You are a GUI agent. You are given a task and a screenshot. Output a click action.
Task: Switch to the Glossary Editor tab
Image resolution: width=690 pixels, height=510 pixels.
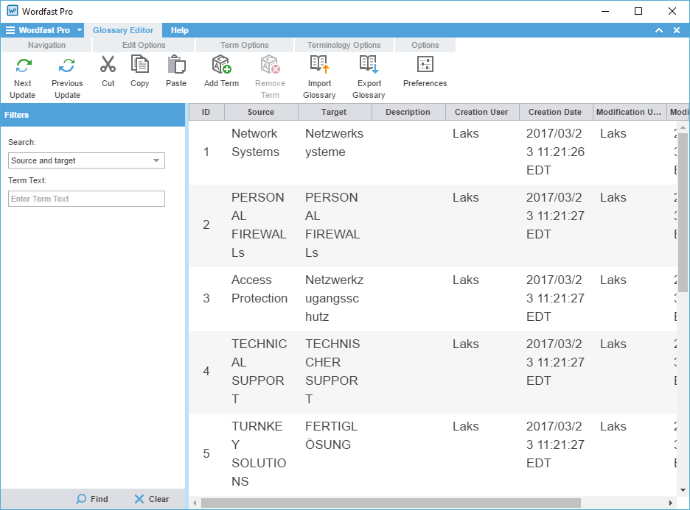click(x=123, y=30)
